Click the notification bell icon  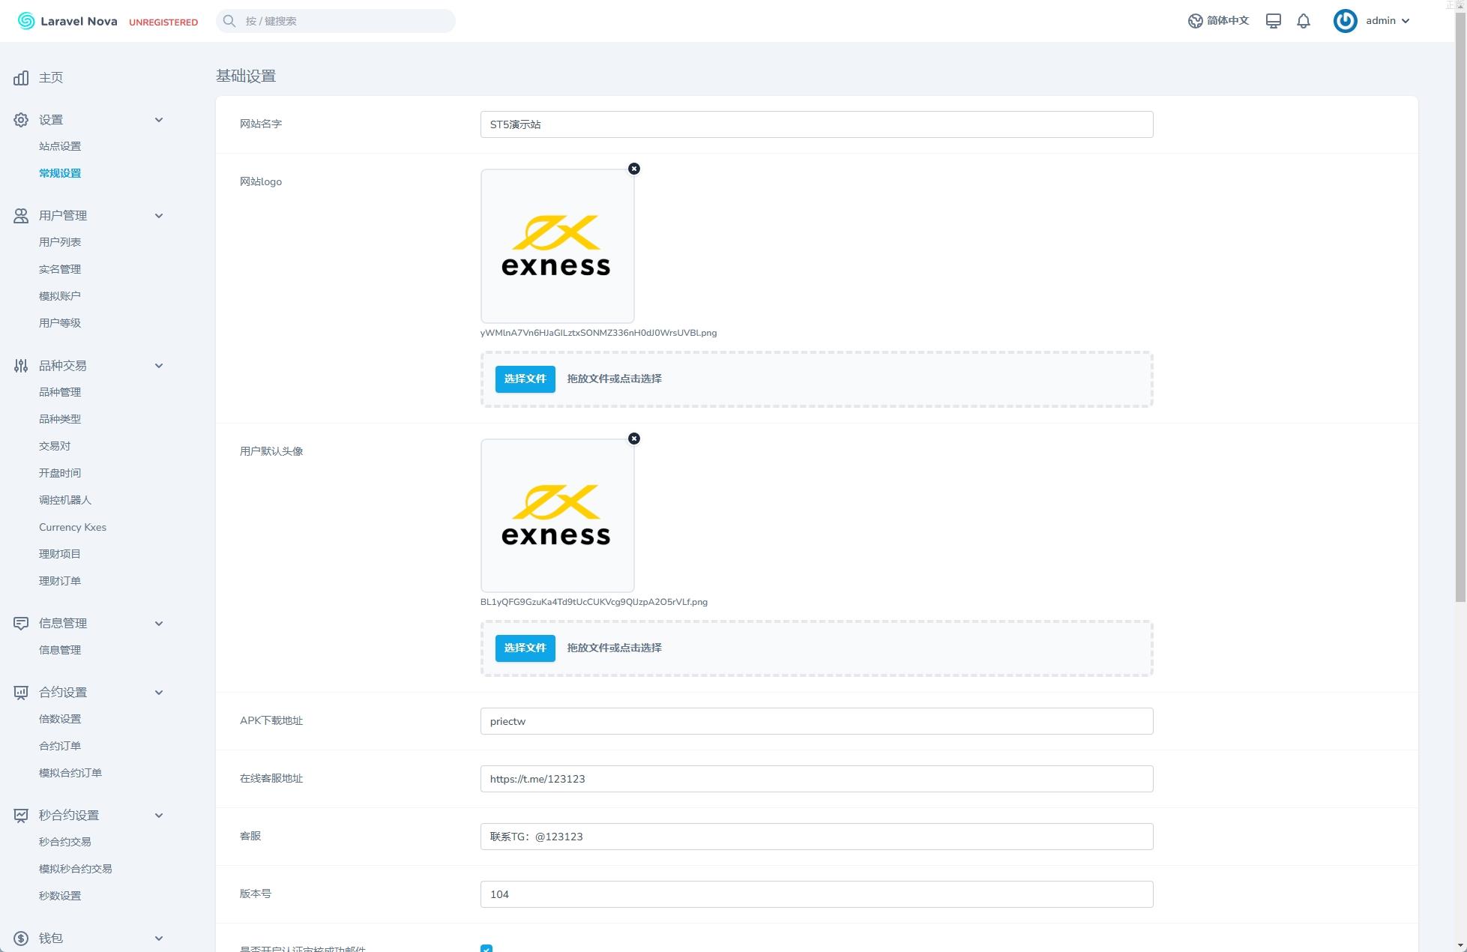[x=1304, y=21]
